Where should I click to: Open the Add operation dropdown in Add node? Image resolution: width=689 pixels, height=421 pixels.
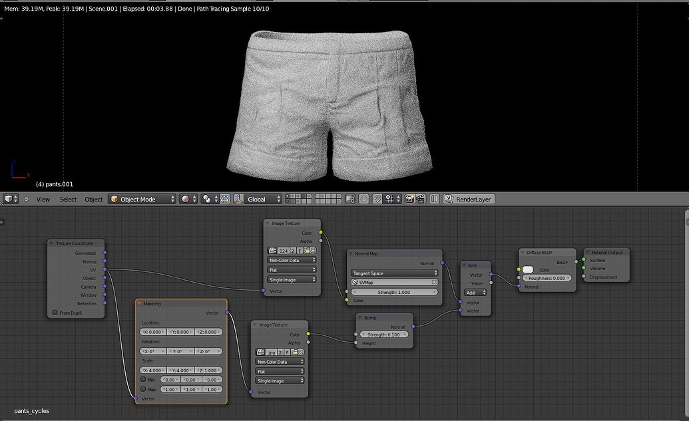(475, 293)
